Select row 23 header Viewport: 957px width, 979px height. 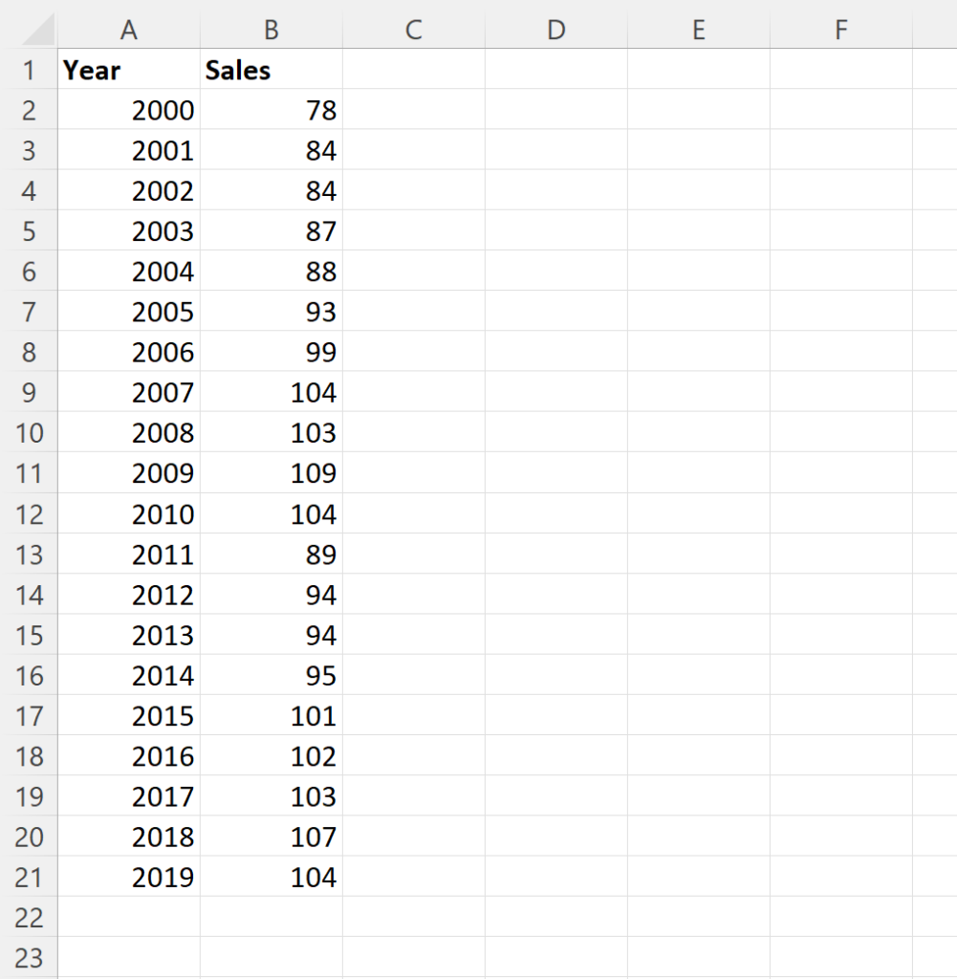click(x=29, y=957)
